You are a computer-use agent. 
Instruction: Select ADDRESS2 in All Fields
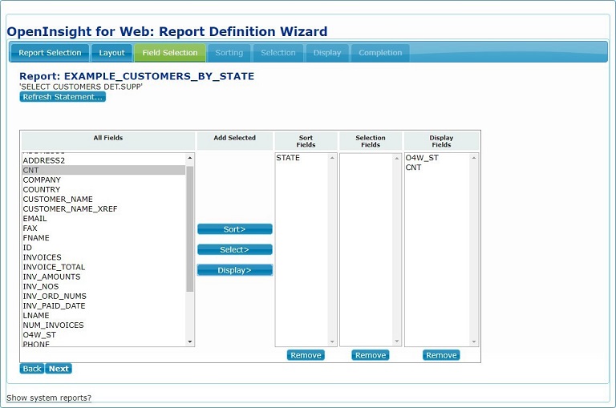point(103,160)
